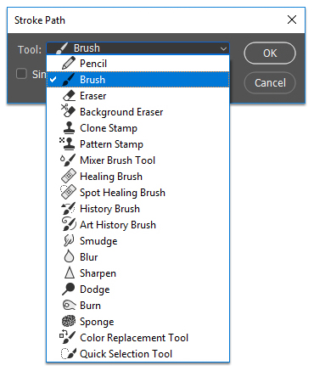Click the Tool combo box showing Brush

[137, 48]
